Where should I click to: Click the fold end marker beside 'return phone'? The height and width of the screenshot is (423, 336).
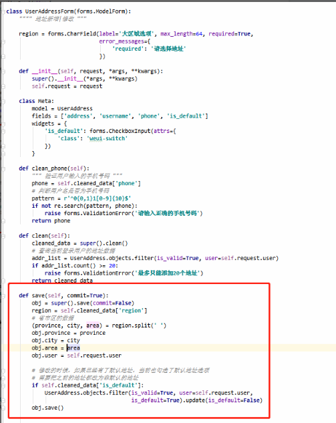click(3, 221)
